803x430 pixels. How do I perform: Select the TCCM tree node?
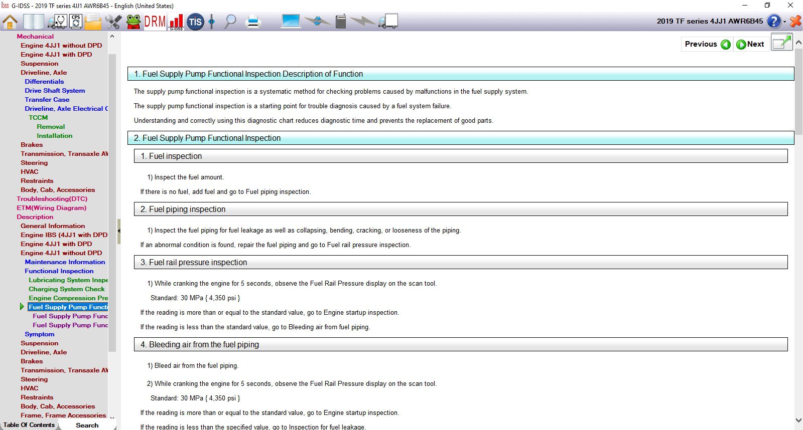click(x=38, y=118)
